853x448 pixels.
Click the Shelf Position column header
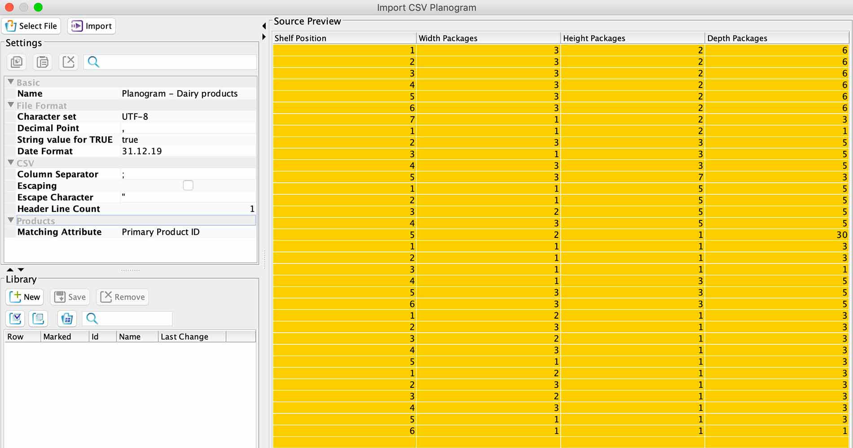pyautogui.click(x=344, y=38)
